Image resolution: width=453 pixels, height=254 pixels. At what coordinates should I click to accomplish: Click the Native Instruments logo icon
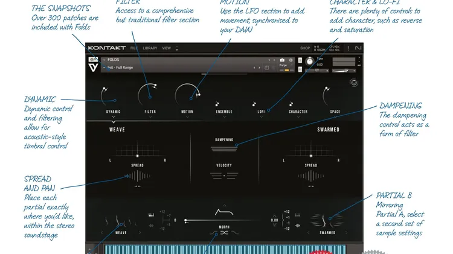358,48
